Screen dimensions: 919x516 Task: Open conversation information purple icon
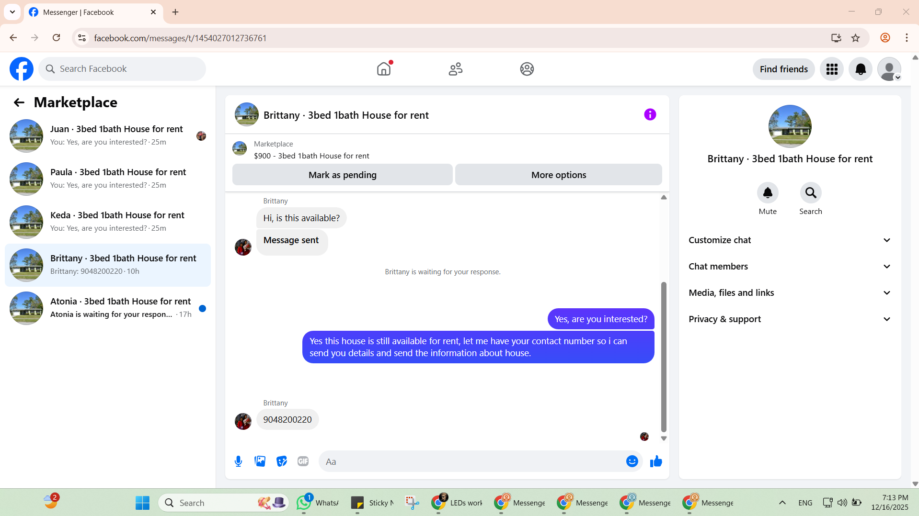click(650, 114)
